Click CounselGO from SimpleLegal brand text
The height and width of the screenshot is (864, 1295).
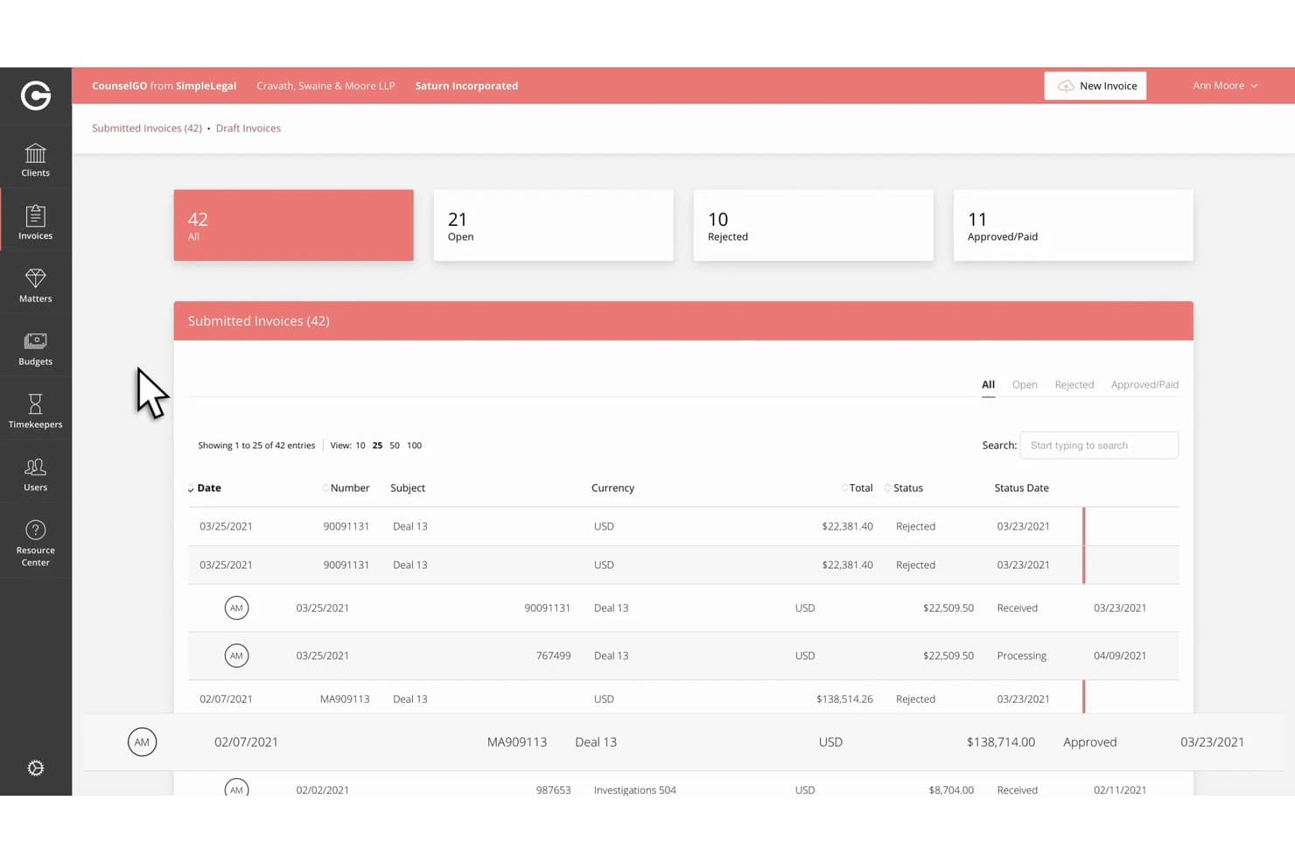click(x=164, y=86)
